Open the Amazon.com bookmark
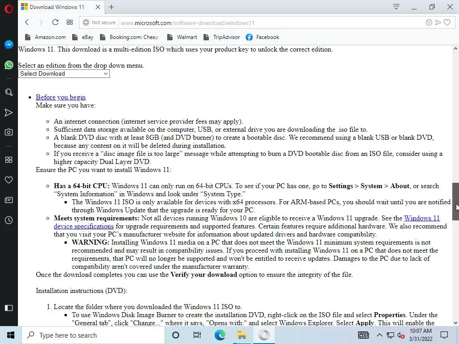The height and width of the screenshot is (344, 459). tap(45, 37)
